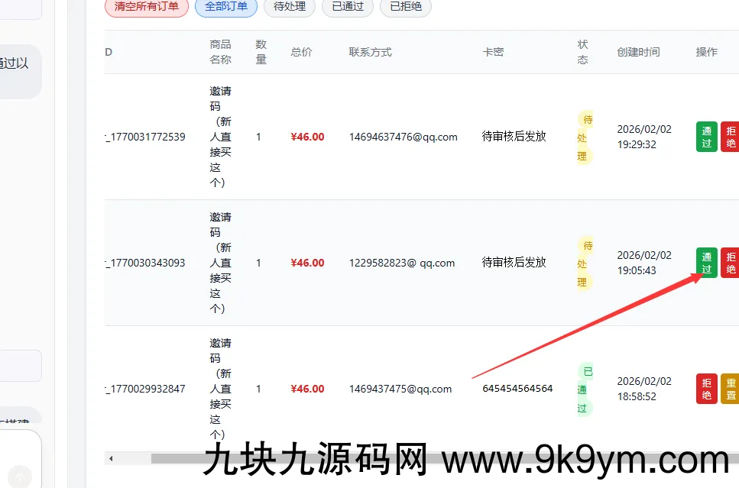
Task: Click the 已通过 status badge in third row
Action: (x=585, y=389)
